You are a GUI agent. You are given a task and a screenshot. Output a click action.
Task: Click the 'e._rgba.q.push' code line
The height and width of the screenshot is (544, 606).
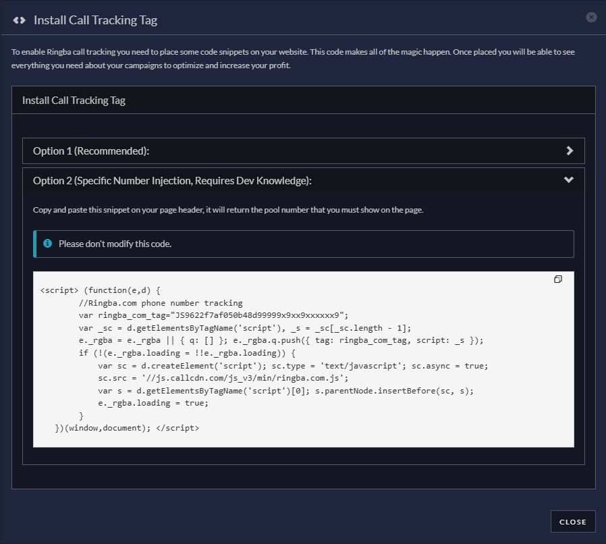coord(281,340)
